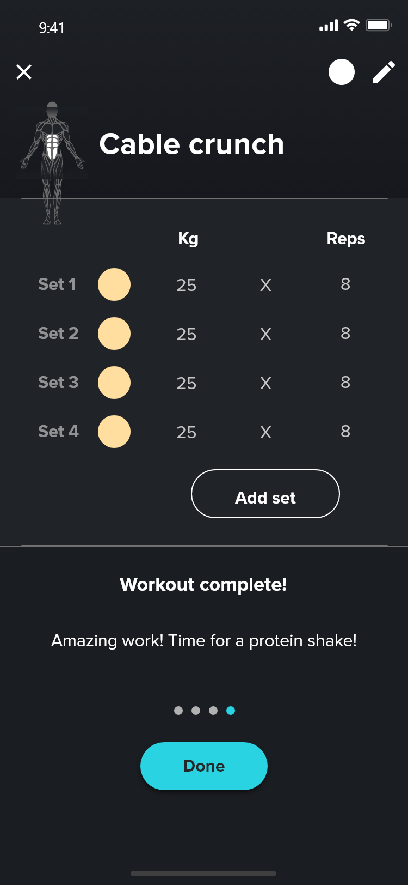Go to the second page indicator dot
408x885 pixels.
tap(196, 711)
